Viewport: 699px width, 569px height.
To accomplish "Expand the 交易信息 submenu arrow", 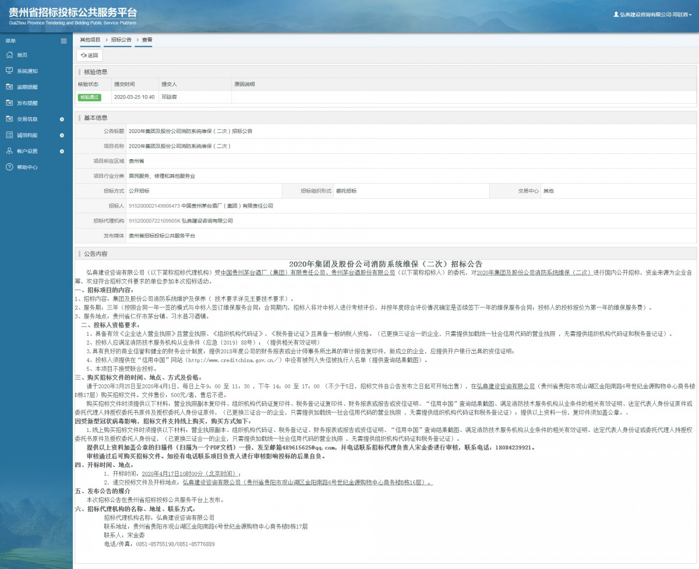I will (62, 119).
